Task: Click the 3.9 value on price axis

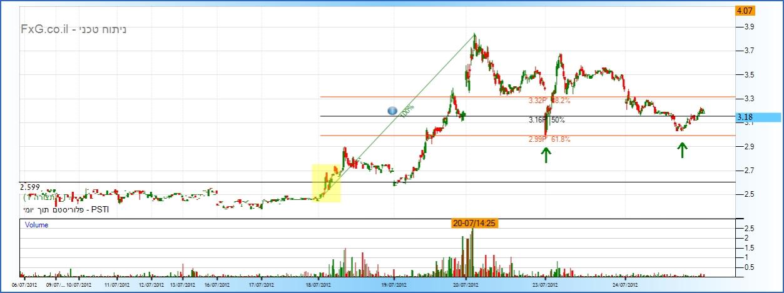Action: coord(747,27)
